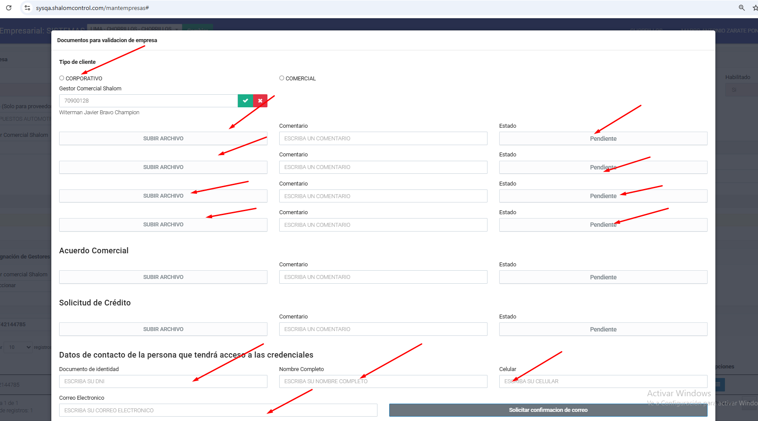Click SUBIR ARCHIVO under Acuerdo Comercial
Viewport: 758px width, 421px height.
pos(163,277)
